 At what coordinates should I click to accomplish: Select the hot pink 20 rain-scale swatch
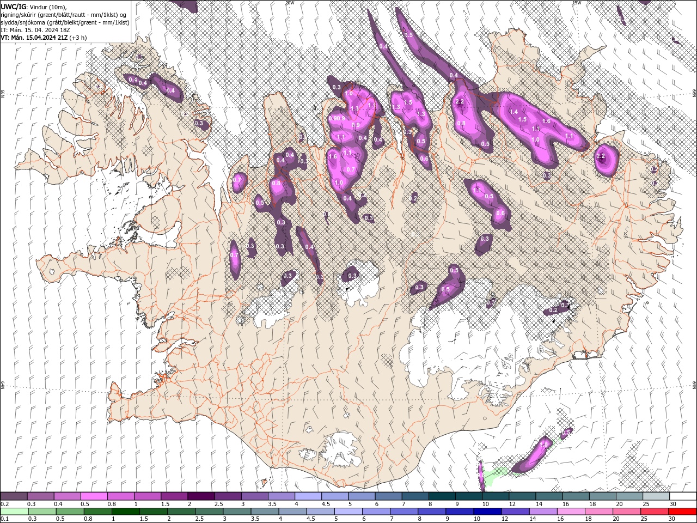click(x=626, y=512)
